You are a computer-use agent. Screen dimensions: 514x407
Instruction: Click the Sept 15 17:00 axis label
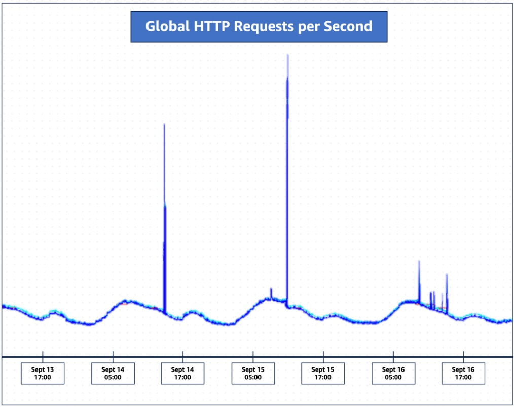coord(323,373)
